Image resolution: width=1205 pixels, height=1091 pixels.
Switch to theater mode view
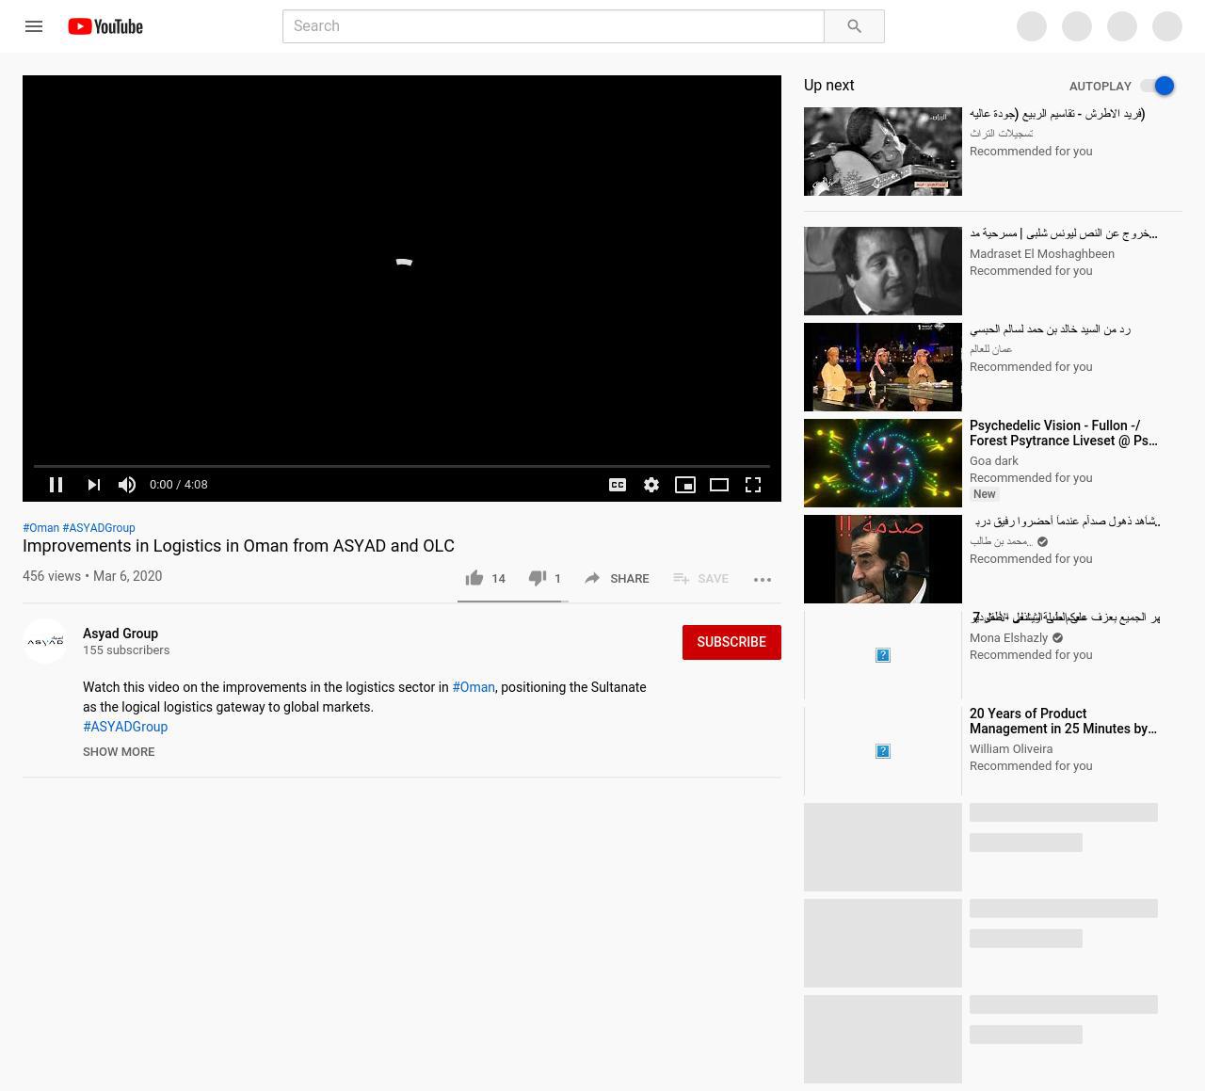point(719,485)
